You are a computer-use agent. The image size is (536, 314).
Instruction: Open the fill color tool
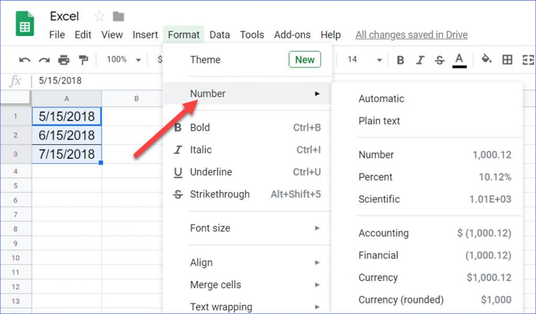tap(486, 60)
